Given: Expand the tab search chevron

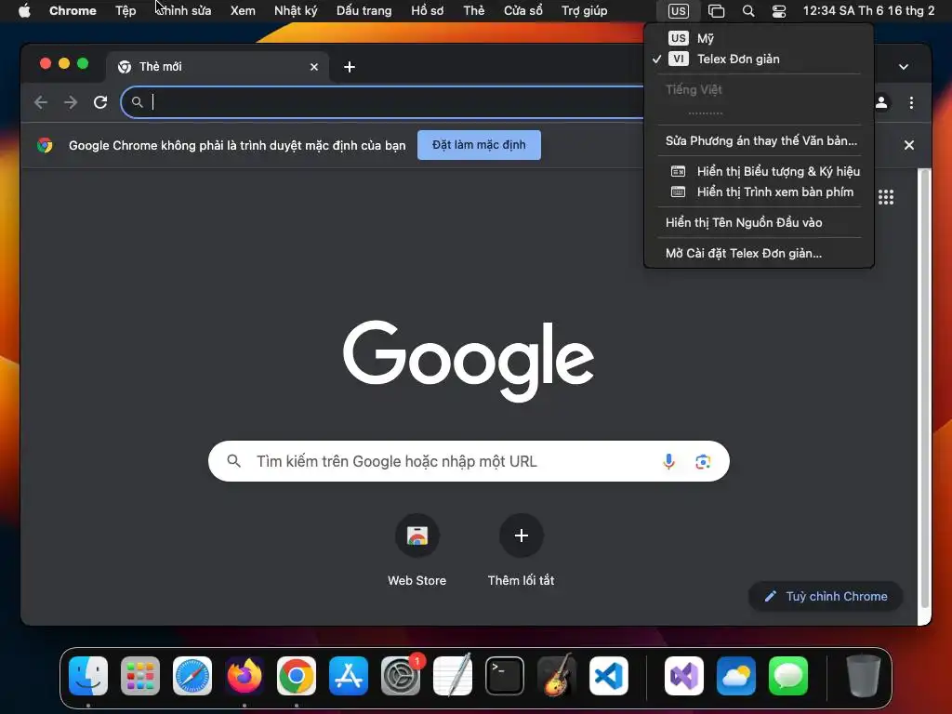Looking at the screenshot, I should point(904,67).
